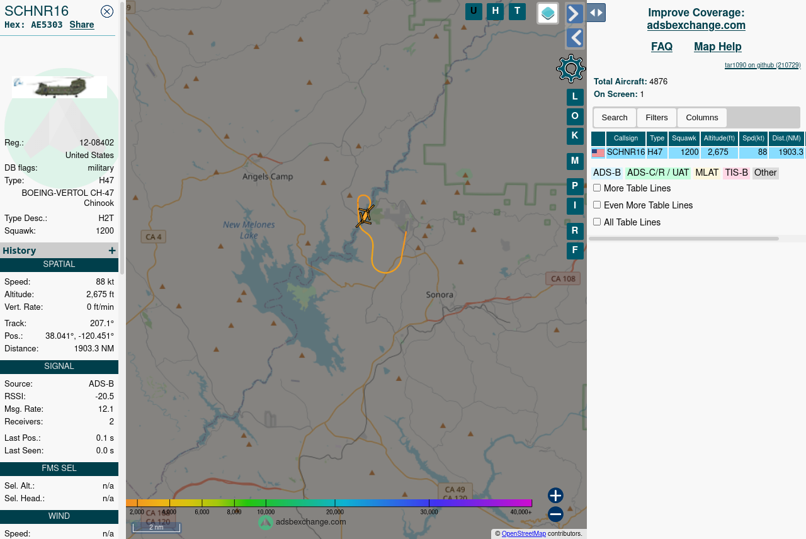Click the FMS SEL section header

click(59, 468)
